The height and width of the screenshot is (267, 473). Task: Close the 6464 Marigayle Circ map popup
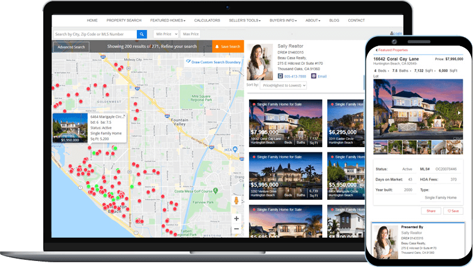(124, 116)
